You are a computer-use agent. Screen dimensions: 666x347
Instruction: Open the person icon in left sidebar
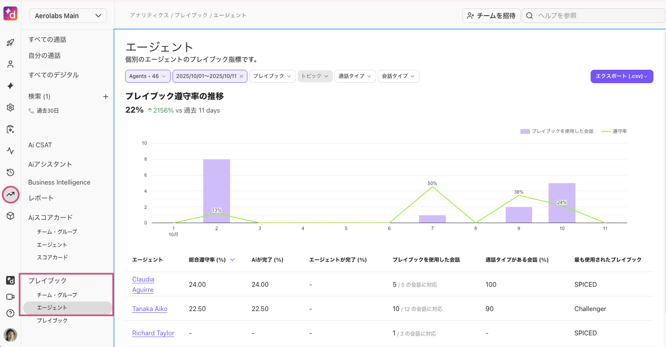(x=10, y=64)
